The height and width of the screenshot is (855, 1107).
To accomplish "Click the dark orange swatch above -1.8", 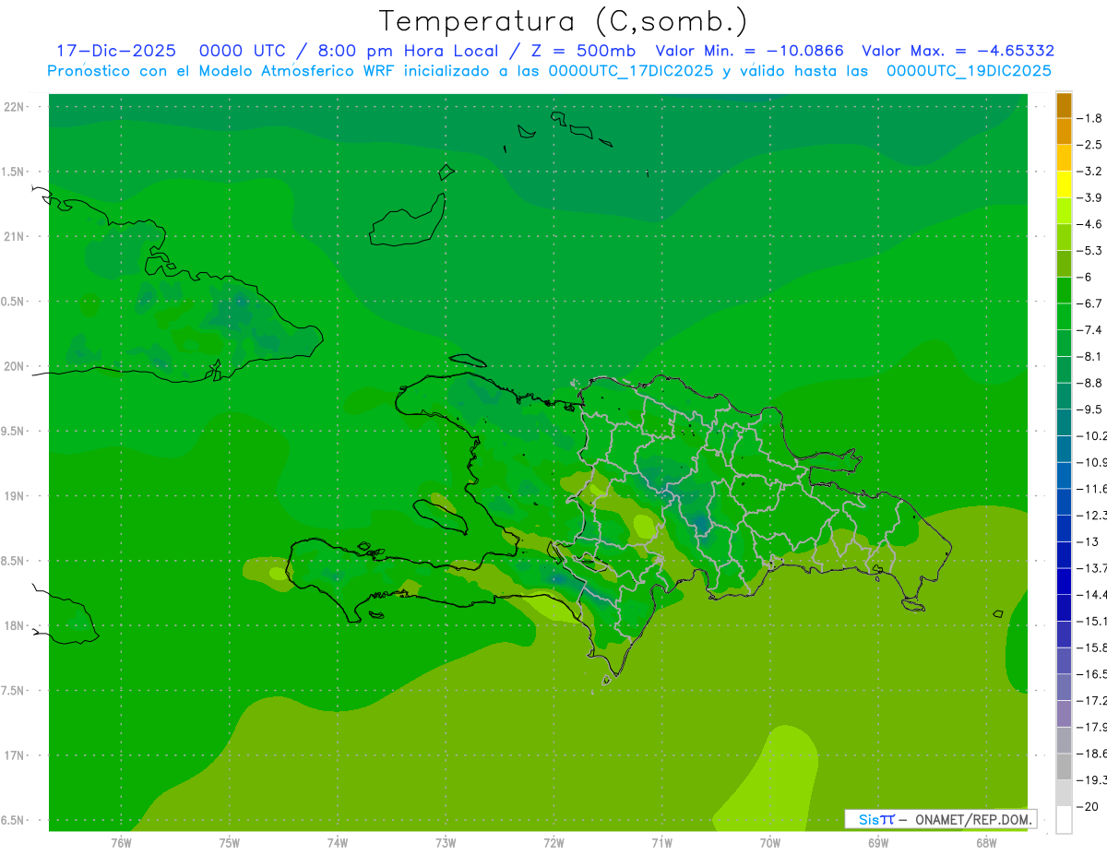I will pos(1064,105).
